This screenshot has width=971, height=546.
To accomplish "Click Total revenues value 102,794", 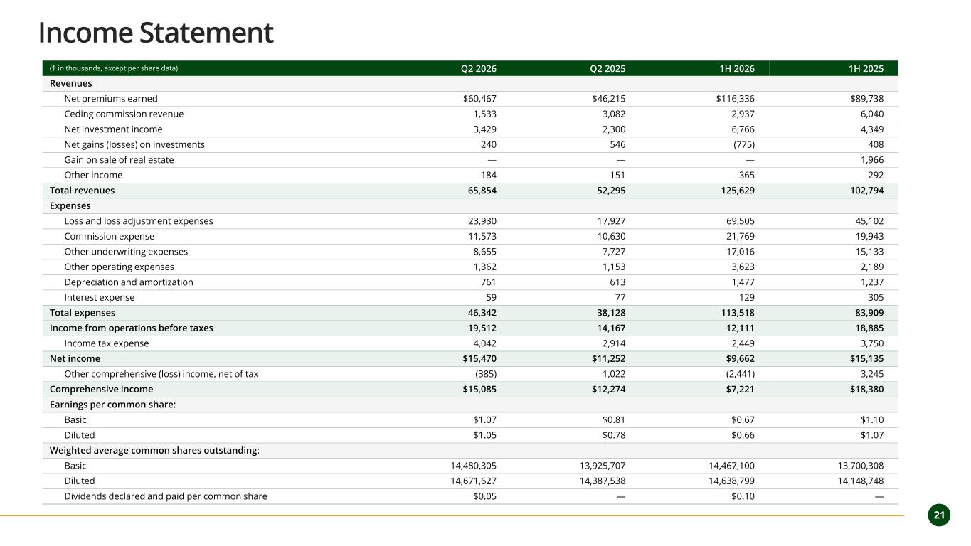I will coord(866,191).
